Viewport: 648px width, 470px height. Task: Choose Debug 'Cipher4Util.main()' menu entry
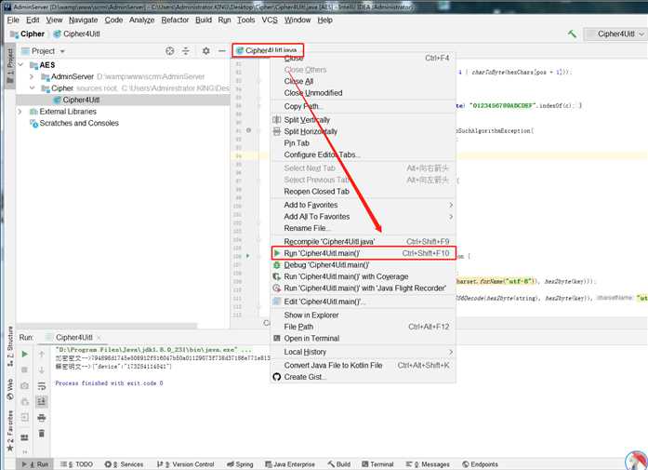pos(364,265)
